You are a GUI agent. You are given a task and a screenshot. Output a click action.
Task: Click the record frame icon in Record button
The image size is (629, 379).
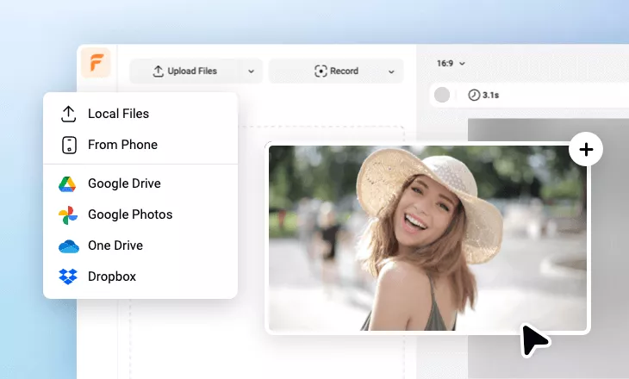[x=321, y=71]
